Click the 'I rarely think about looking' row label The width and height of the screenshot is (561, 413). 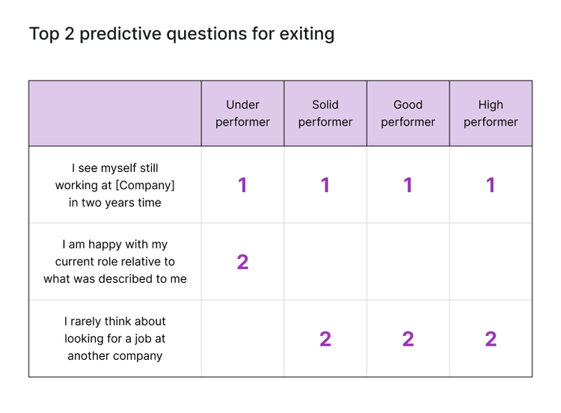pyautogui.click(x=115, y=339)
